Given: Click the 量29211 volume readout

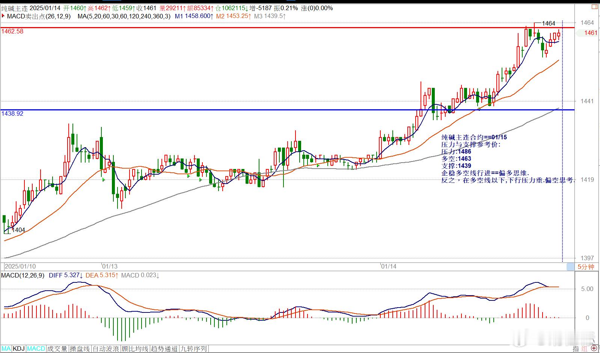Looking at the screenshot, I should [x=173, y=8].
